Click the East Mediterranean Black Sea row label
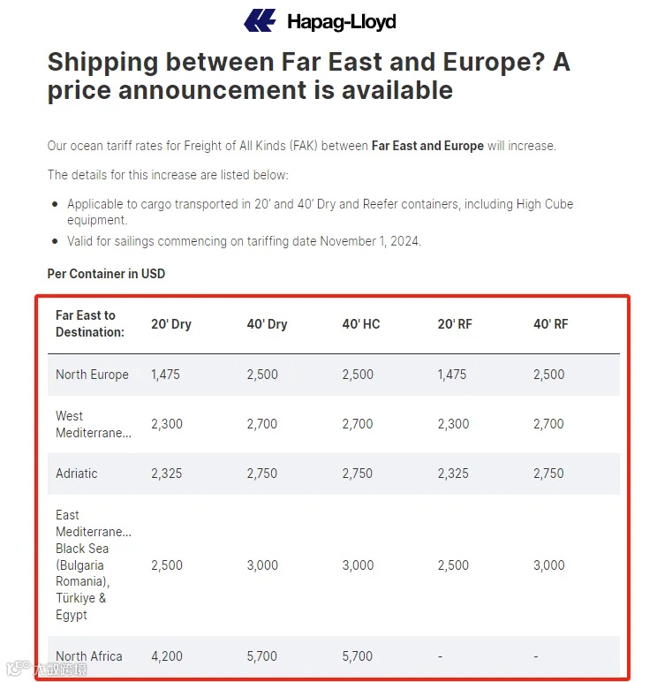This screenshot has width=657, height=682. [93, 565]
